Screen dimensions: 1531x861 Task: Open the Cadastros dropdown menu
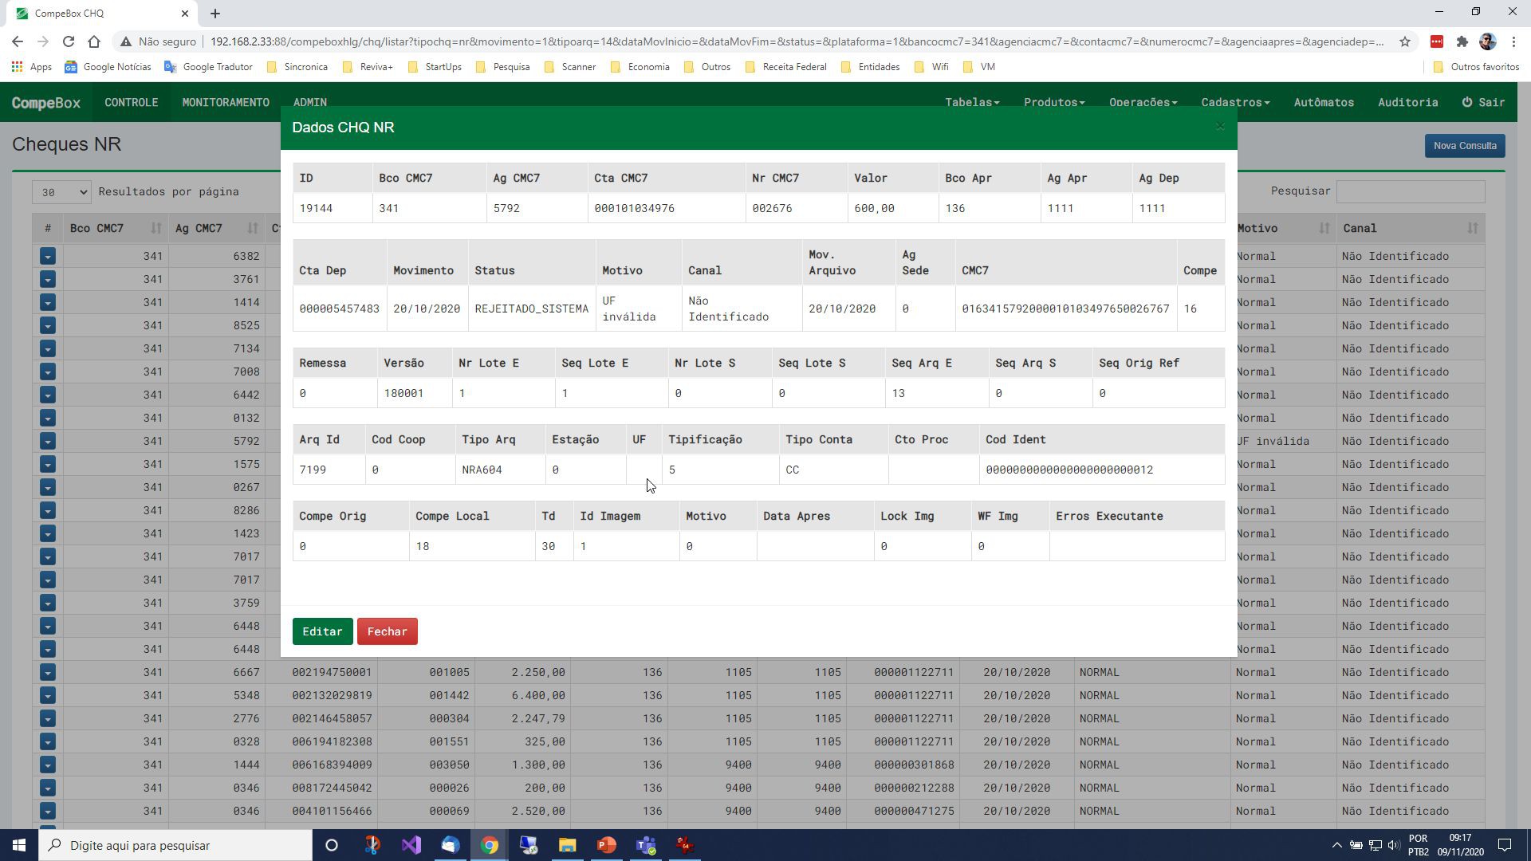pos(1235,102)
